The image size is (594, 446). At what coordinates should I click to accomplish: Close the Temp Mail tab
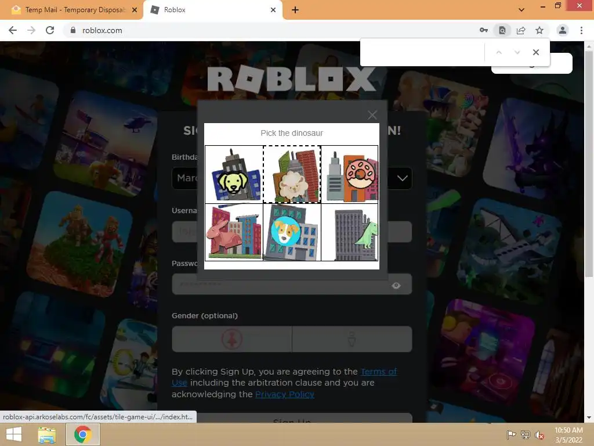[135, 10]
